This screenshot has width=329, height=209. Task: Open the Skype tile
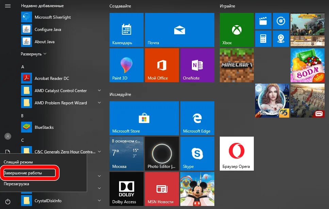pyautogui.click(x=197, y=154)
